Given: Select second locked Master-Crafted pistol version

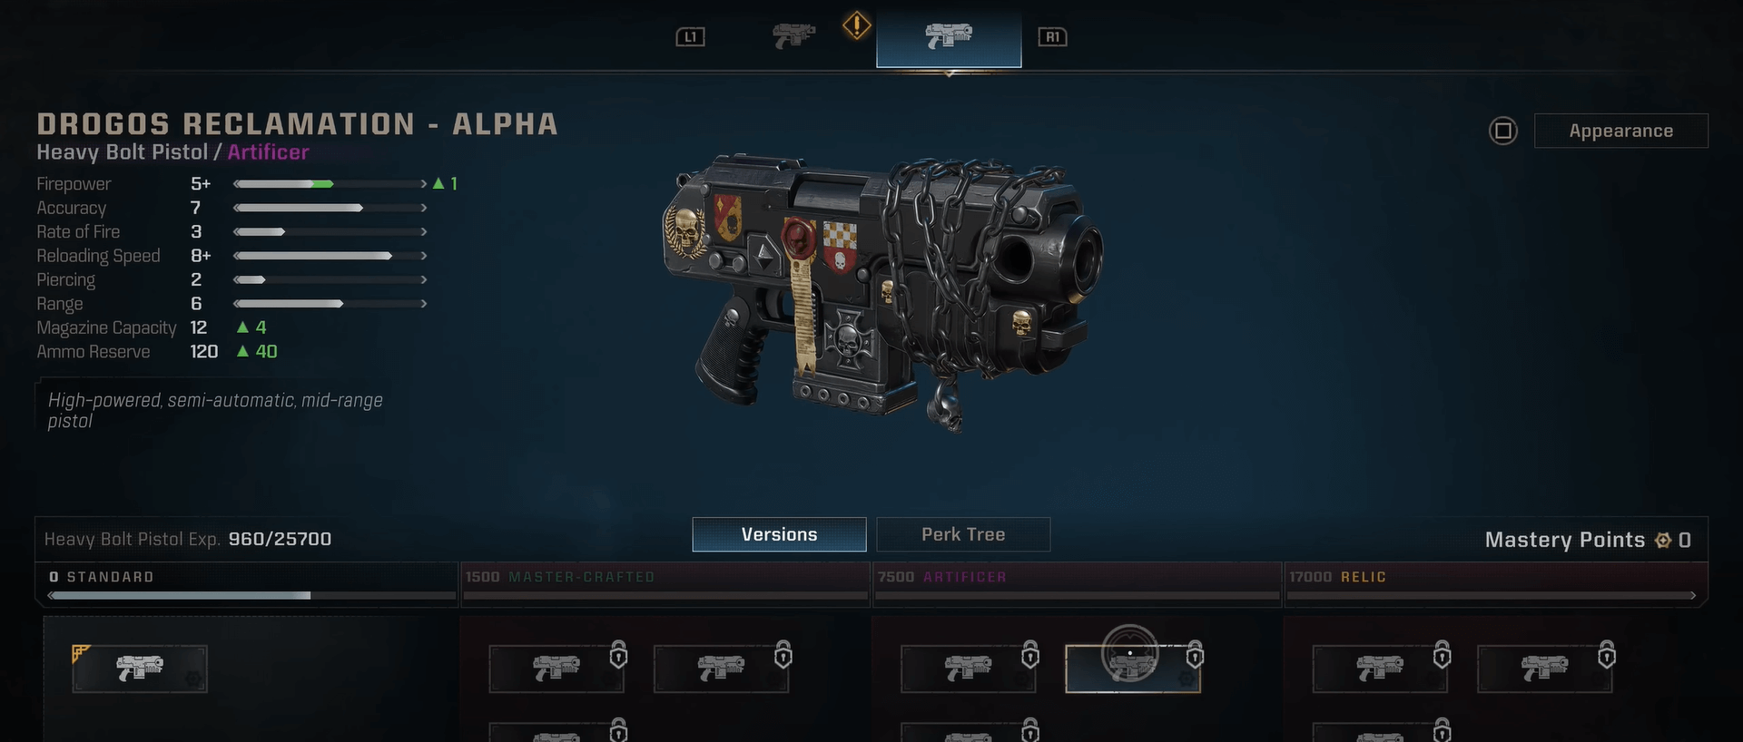Looking at the screenshot, I should pyautogui.click(x=721, y=669).
